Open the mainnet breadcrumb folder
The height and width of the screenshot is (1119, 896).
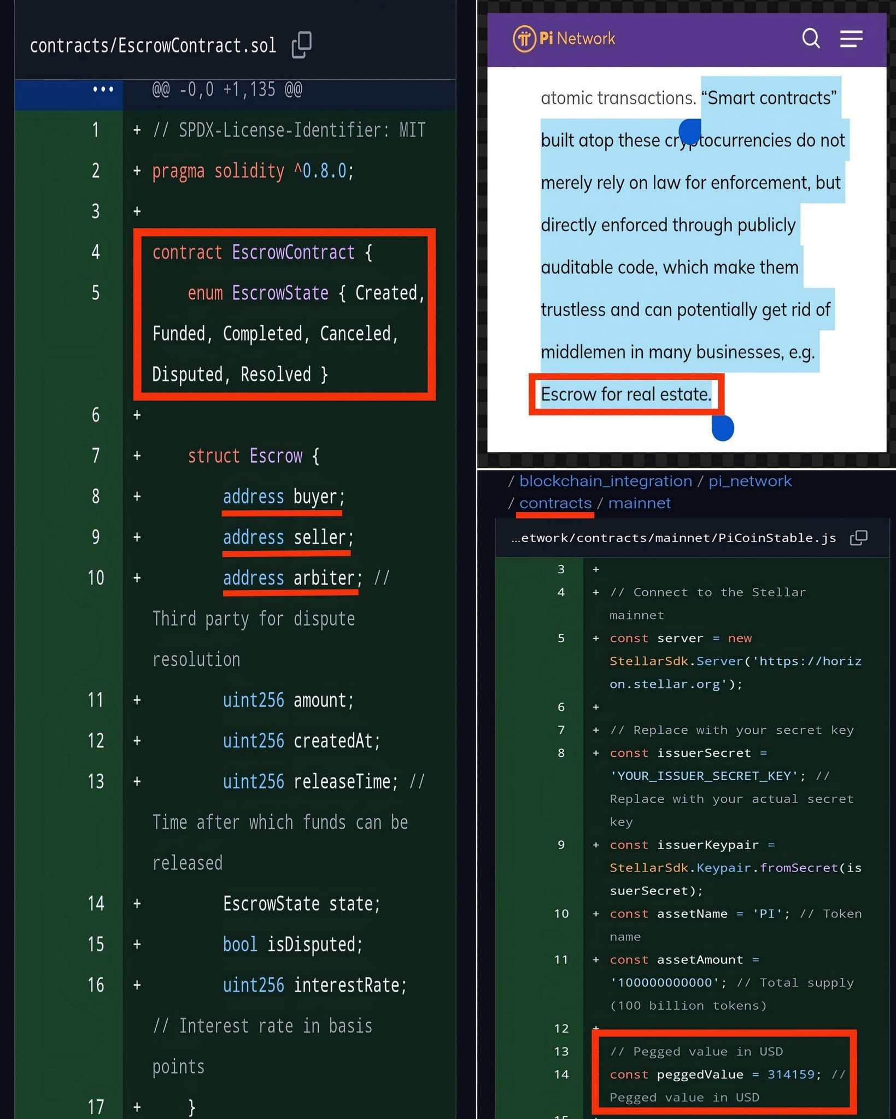tap(639, 503)
